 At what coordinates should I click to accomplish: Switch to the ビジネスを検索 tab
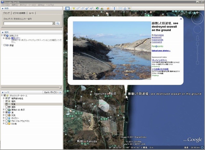click(x=19, y=13)
